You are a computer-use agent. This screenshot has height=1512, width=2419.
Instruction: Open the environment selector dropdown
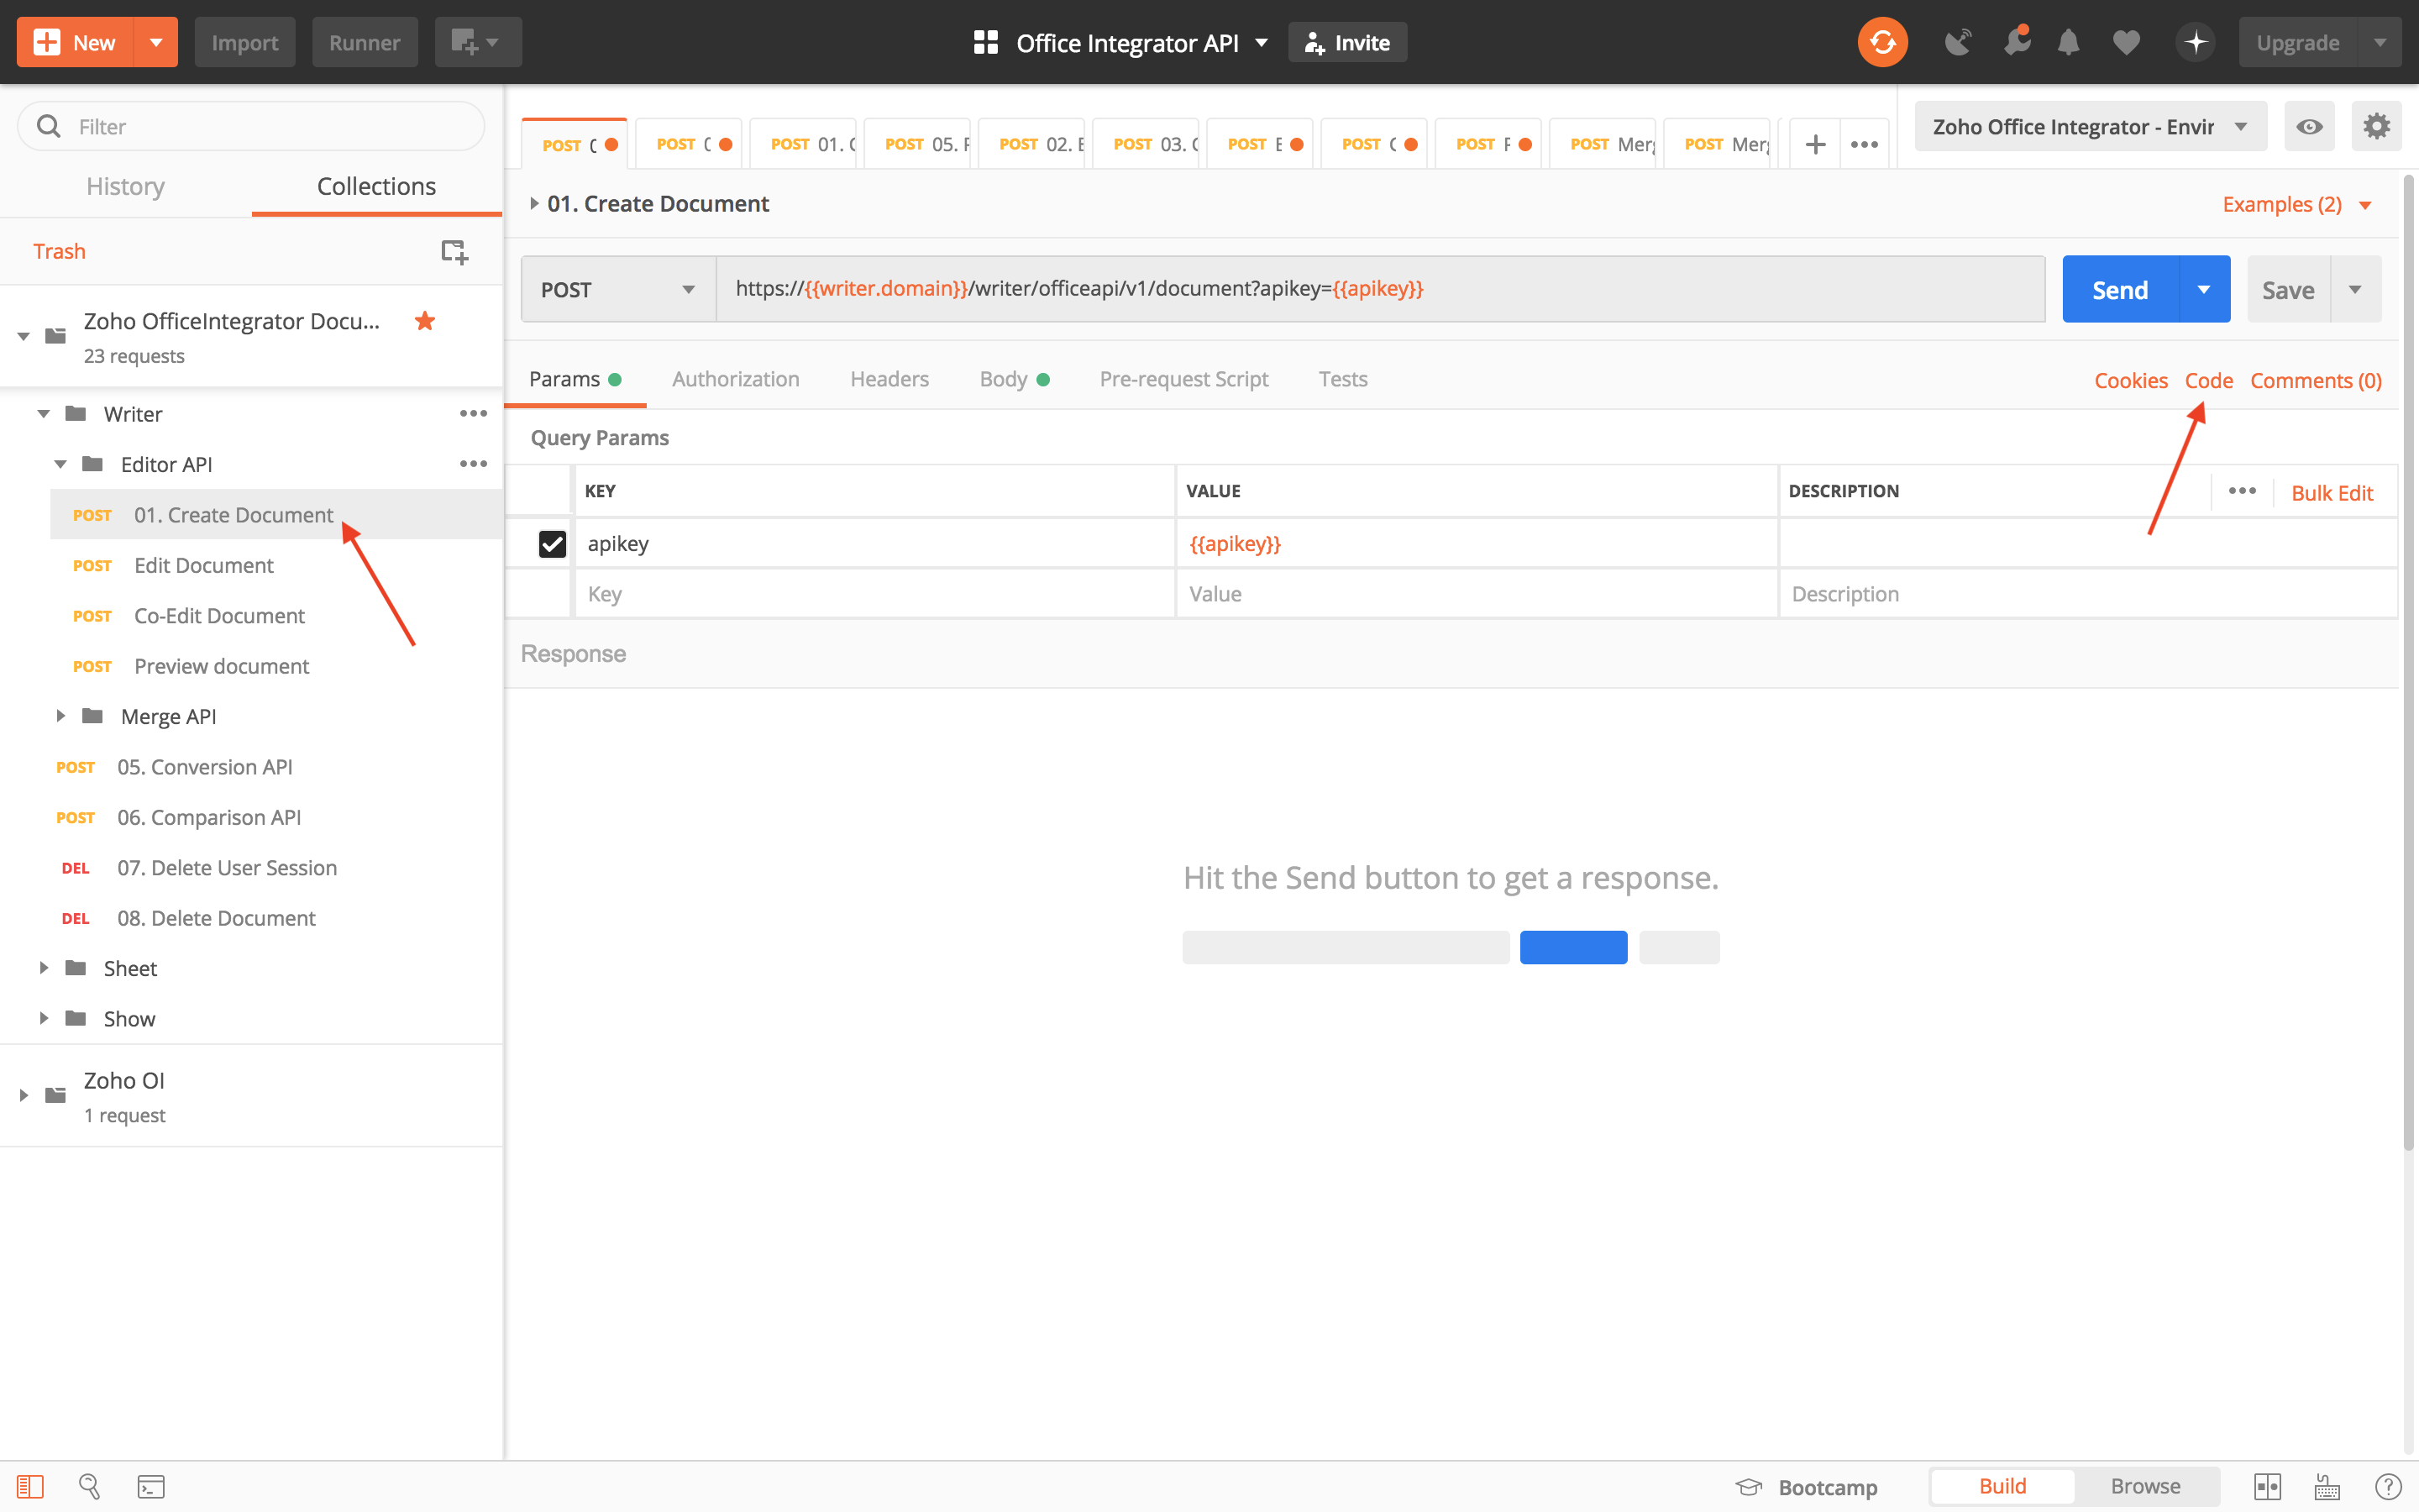pos(2089,126)
